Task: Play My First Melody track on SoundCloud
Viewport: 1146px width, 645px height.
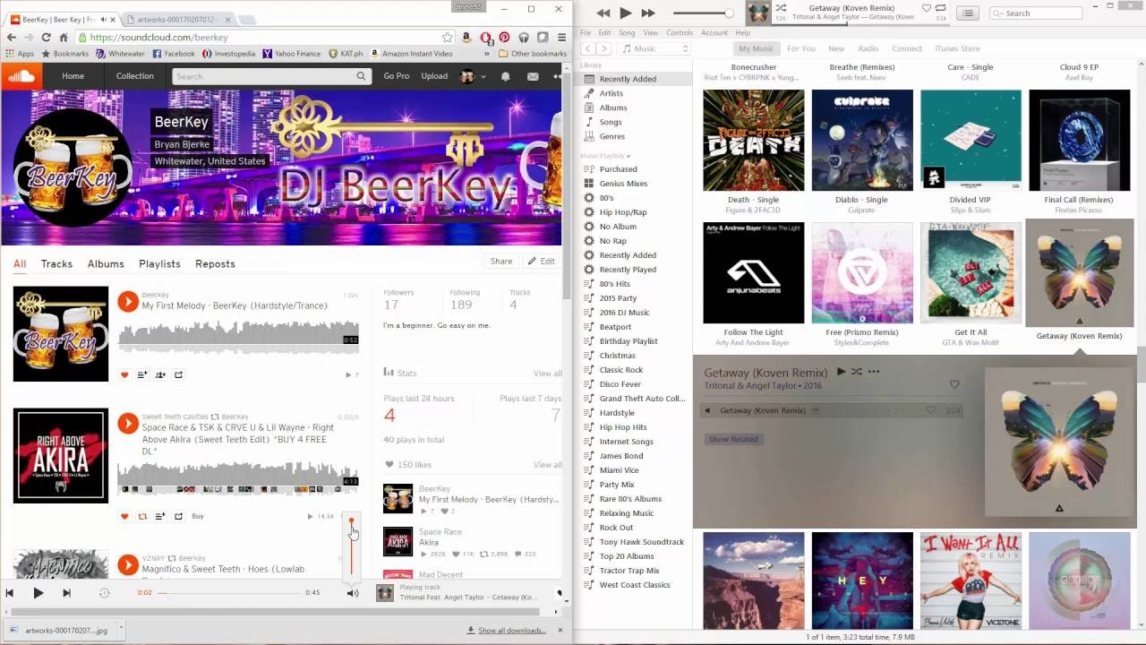Action: click(x=128, y=302)
